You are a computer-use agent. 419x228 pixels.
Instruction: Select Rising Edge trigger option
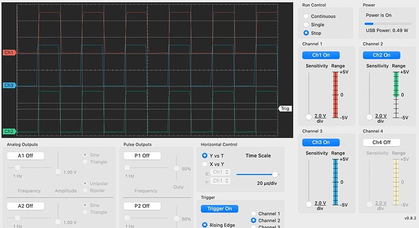205,225
